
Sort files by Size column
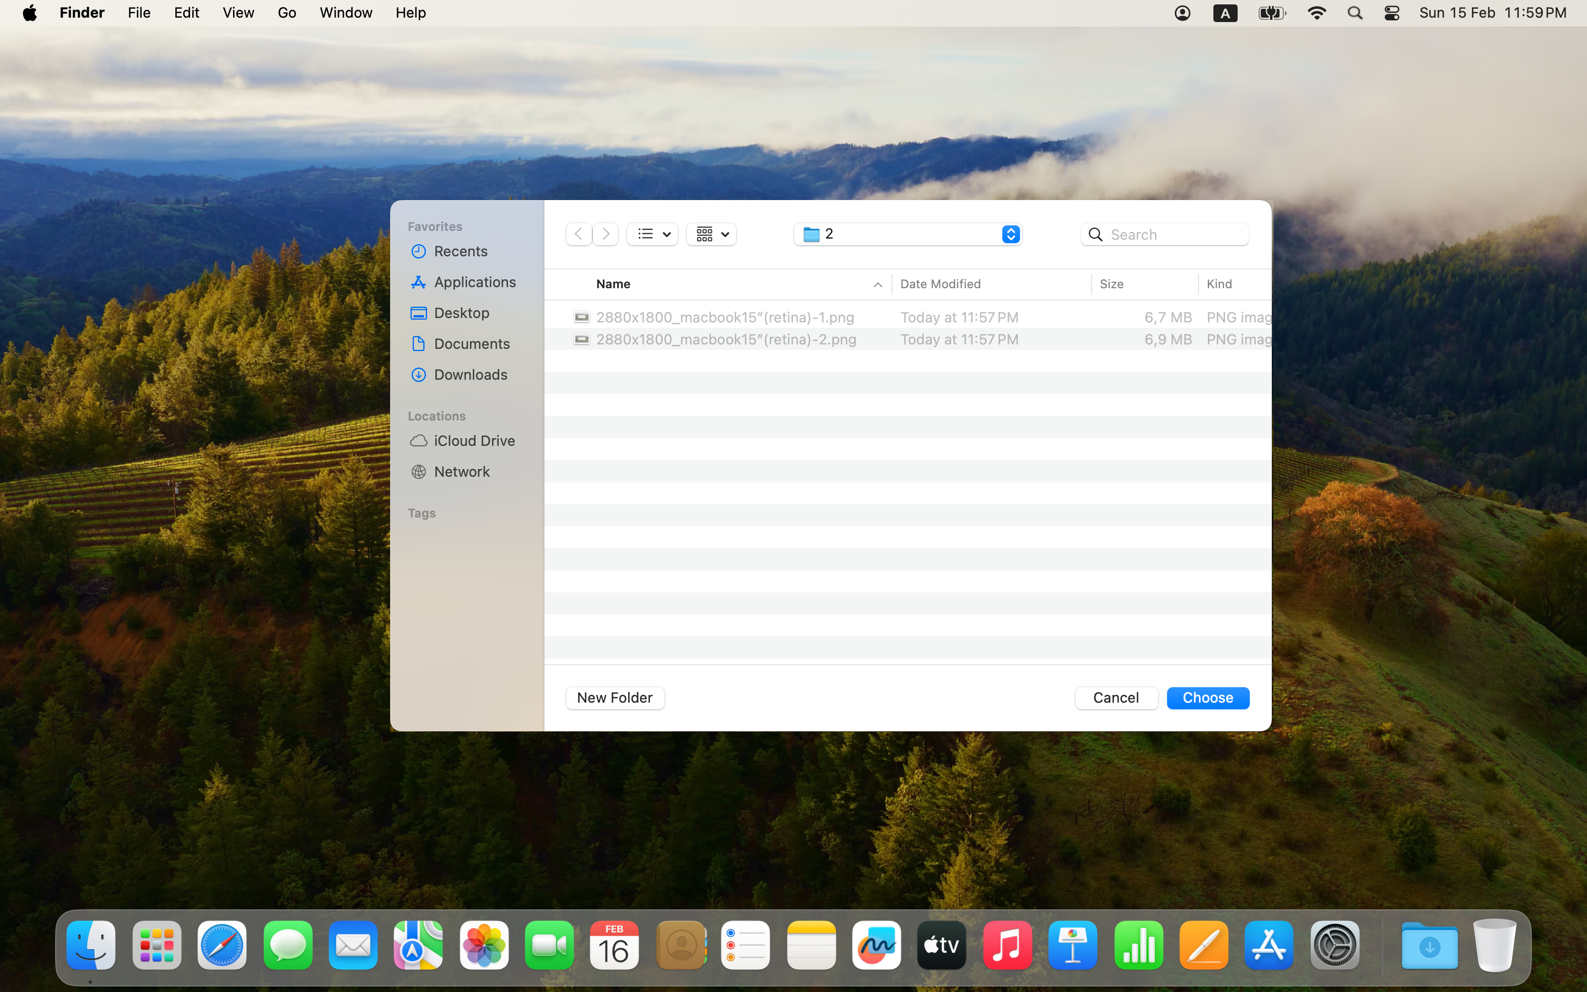tap(1145, 284)
